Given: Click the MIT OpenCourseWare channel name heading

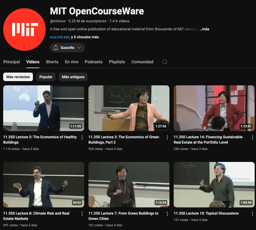Looking at the screenshot, I should (x=97, y=11).
